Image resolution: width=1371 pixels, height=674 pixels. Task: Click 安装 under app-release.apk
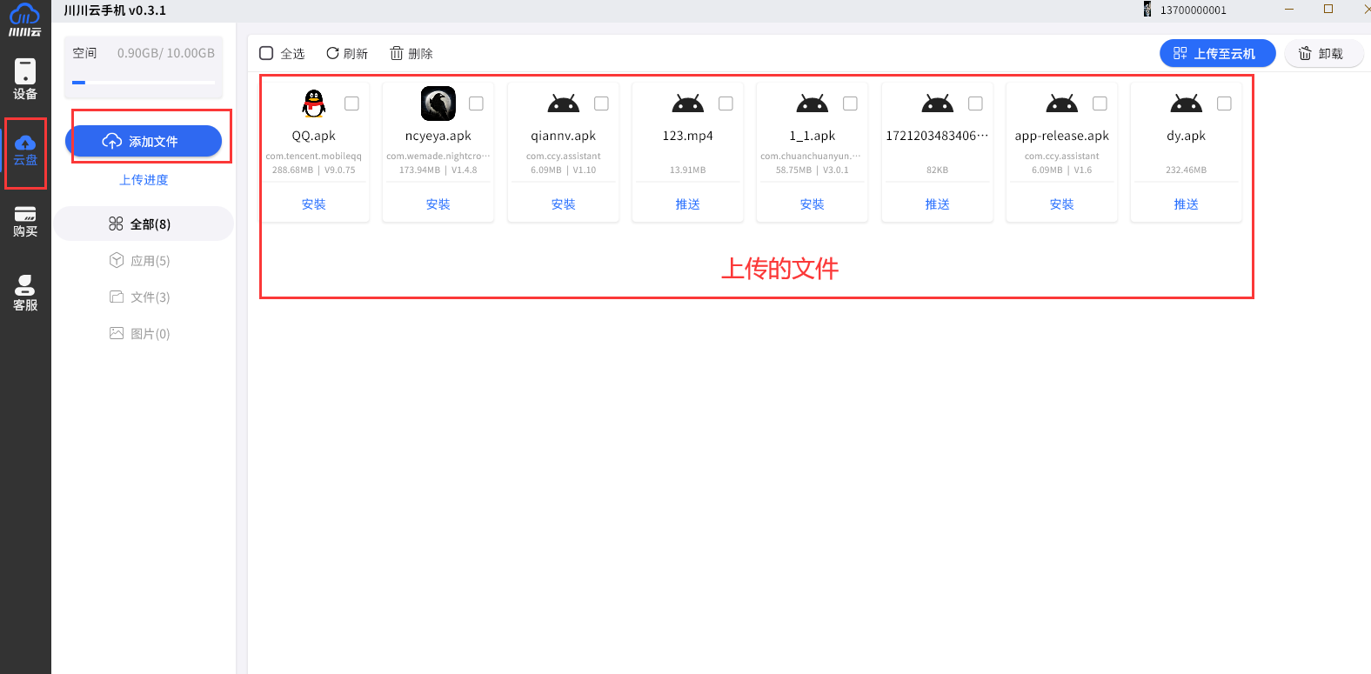point(1062,204)
